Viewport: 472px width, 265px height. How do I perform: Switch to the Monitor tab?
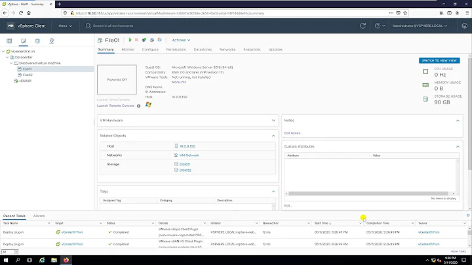click(x=128, y=49)
